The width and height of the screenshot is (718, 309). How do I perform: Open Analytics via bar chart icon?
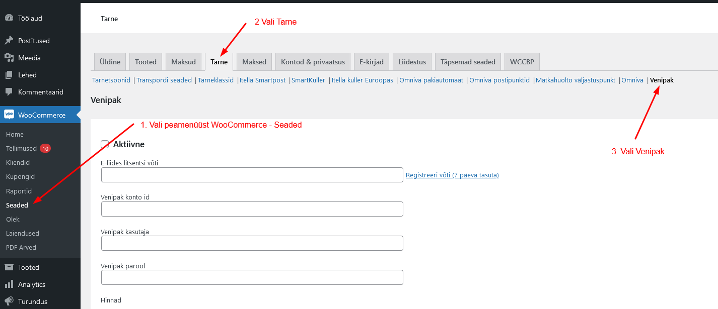(x=9, y=284)
